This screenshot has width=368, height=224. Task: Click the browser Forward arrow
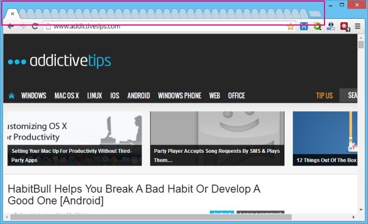(23, 26)
